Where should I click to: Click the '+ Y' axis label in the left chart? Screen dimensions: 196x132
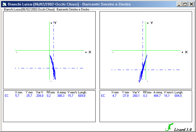click(x=54, y=23)
